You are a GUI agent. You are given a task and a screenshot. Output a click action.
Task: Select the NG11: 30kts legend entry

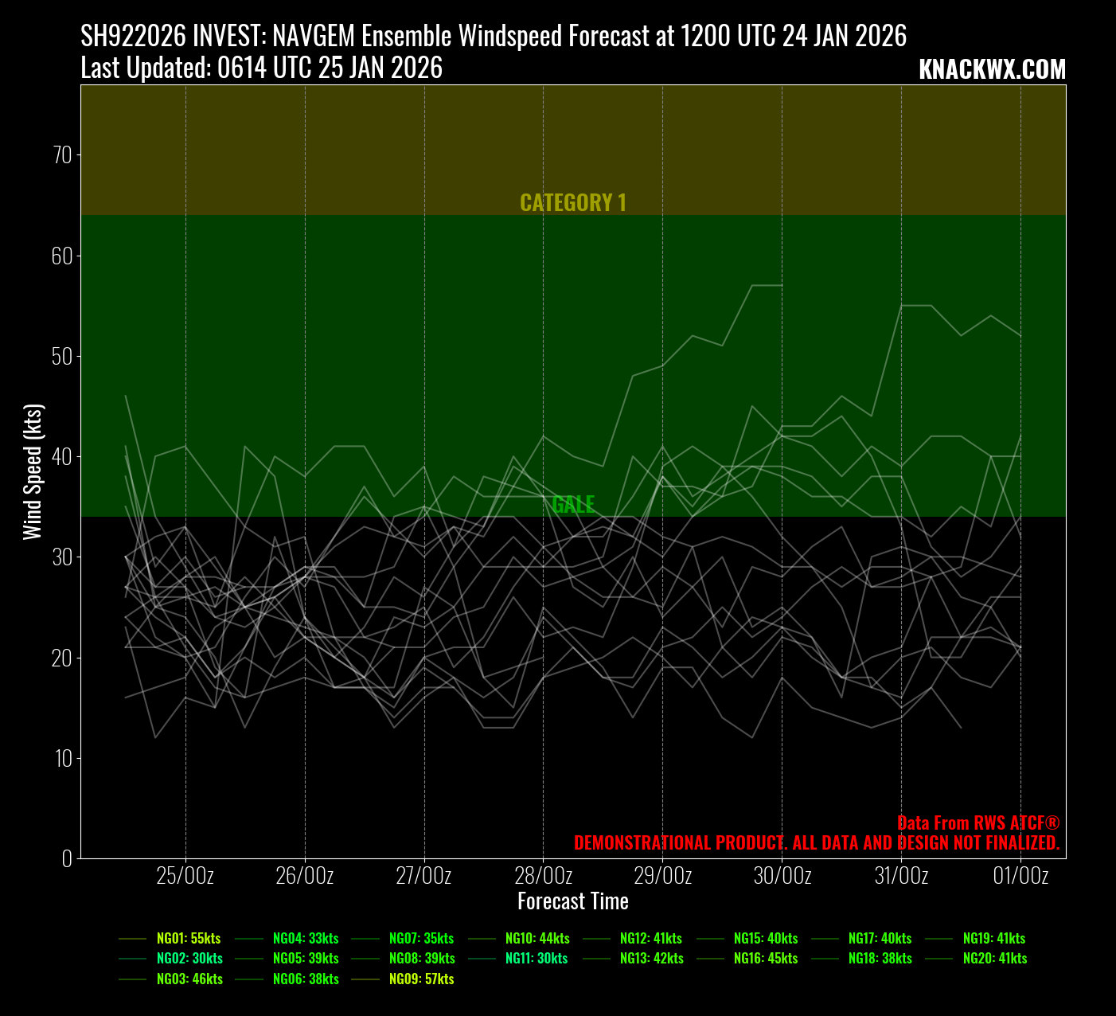pyautogui.click(x=537, y=959)
